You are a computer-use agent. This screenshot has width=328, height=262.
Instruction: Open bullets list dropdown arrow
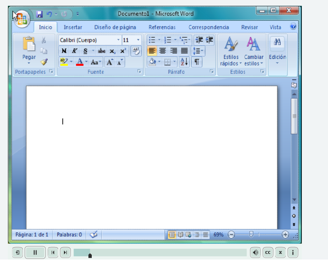(159, 40)
